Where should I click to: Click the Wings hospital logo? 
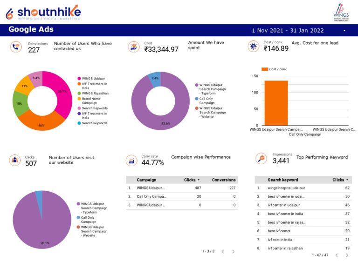click(340, 12)
